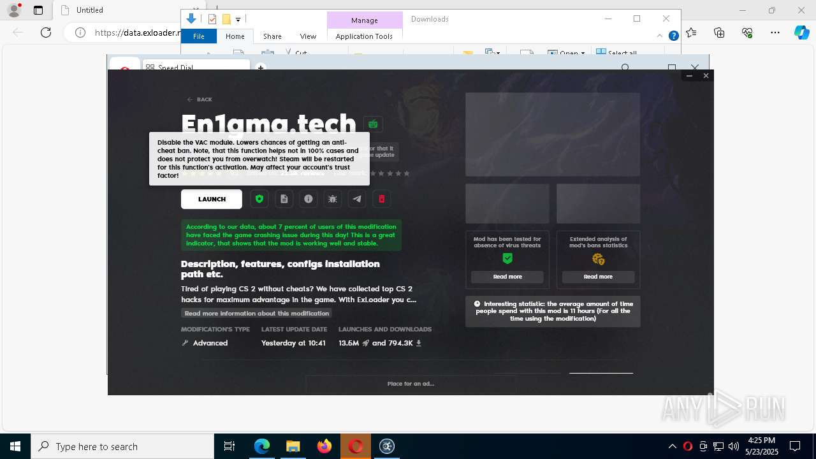Open Edge tab actions menu icon
Image resolution: width=816 pixels, height=459 pixels.
click(x=38, y=10)
